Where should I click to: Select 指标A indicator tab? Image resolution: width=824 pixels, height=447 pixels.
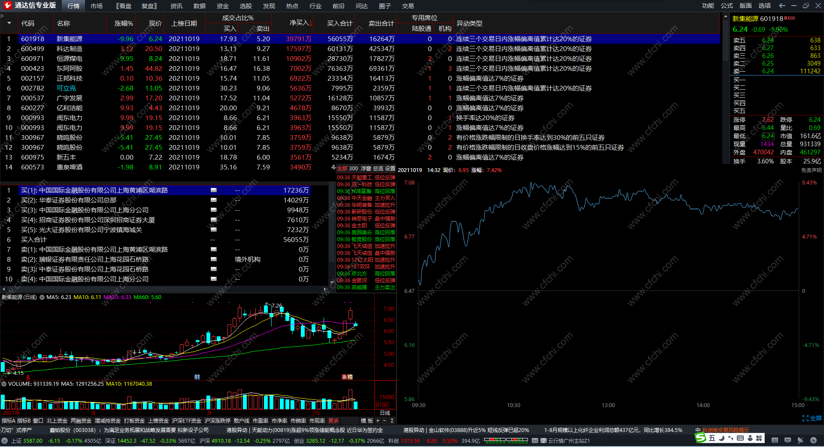[x=8, y=420]
